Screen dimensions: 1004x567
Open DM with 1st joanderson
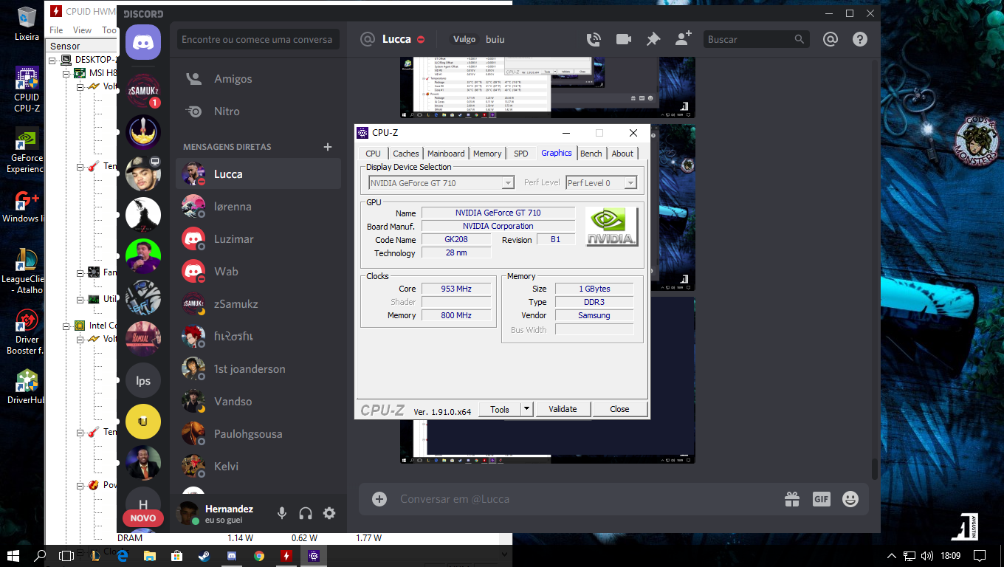[x=258, y=369]
